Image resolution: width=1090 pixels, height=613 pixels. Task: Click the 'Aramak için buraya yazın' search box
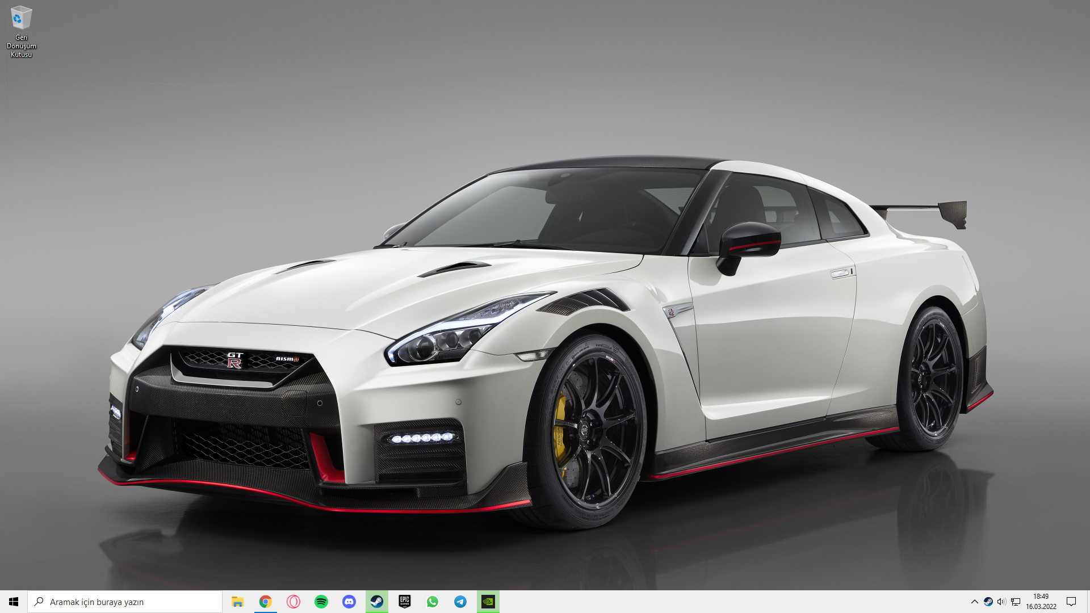(x=125, y=602)
